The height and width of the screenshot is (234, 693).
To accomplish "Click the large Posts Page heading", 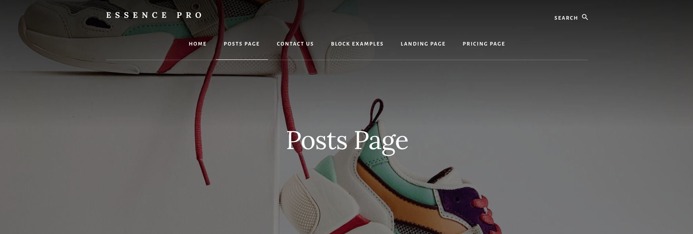I will pos(347,141).
